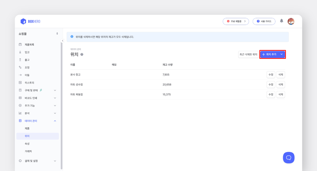This screenshot has width=317, height=171.
Task: Open the notifications bell
Action: (x=282, y=21)
